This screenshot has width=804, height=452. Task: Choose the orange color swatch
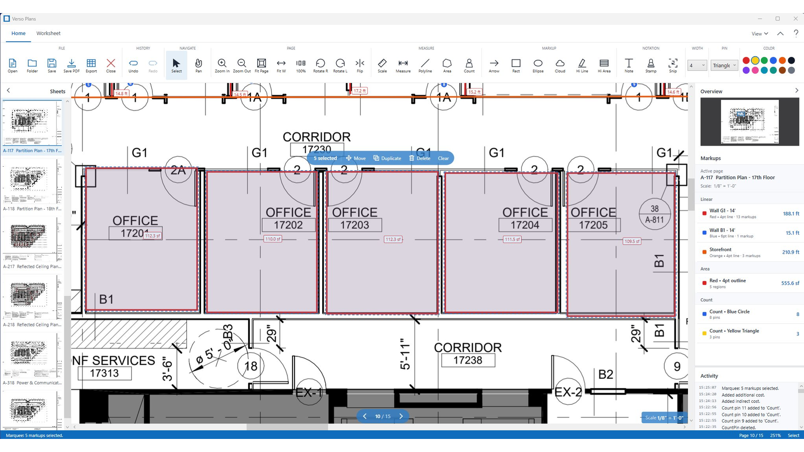[x=782, y=60]
